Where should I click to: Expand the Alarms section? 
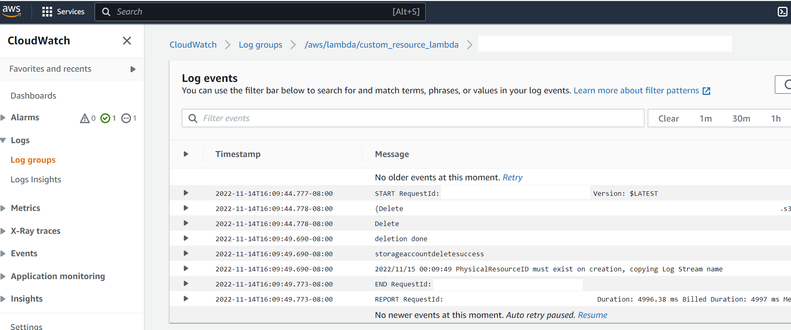click(x=3, y=118)
